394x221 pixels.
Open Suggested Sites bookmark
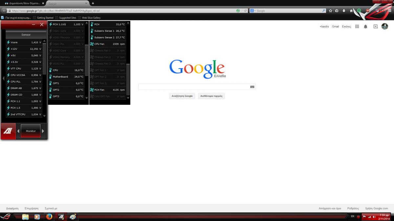pyautogui.click(x=66, y=18)
